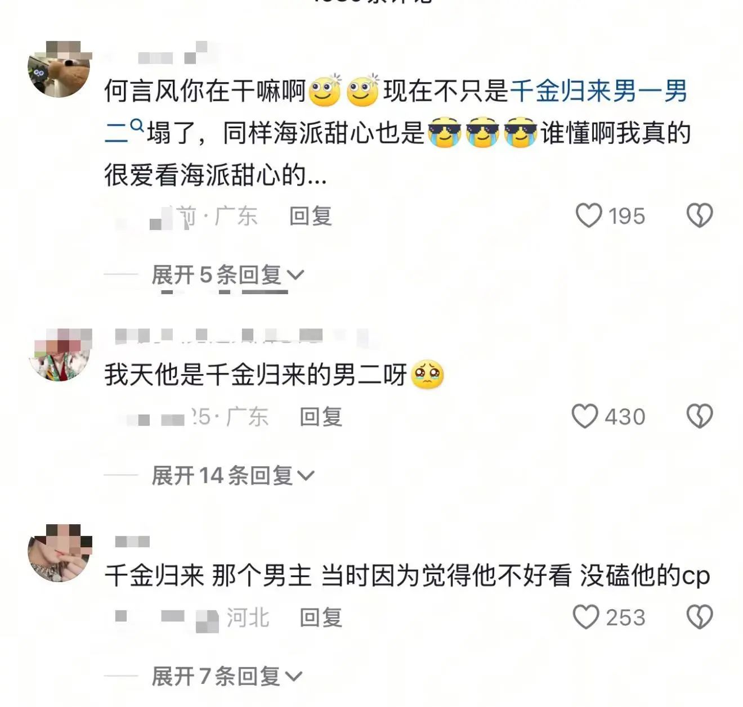Tap the second commenter's blurred username
The image size is (743, 707).
tap(242, 336)
